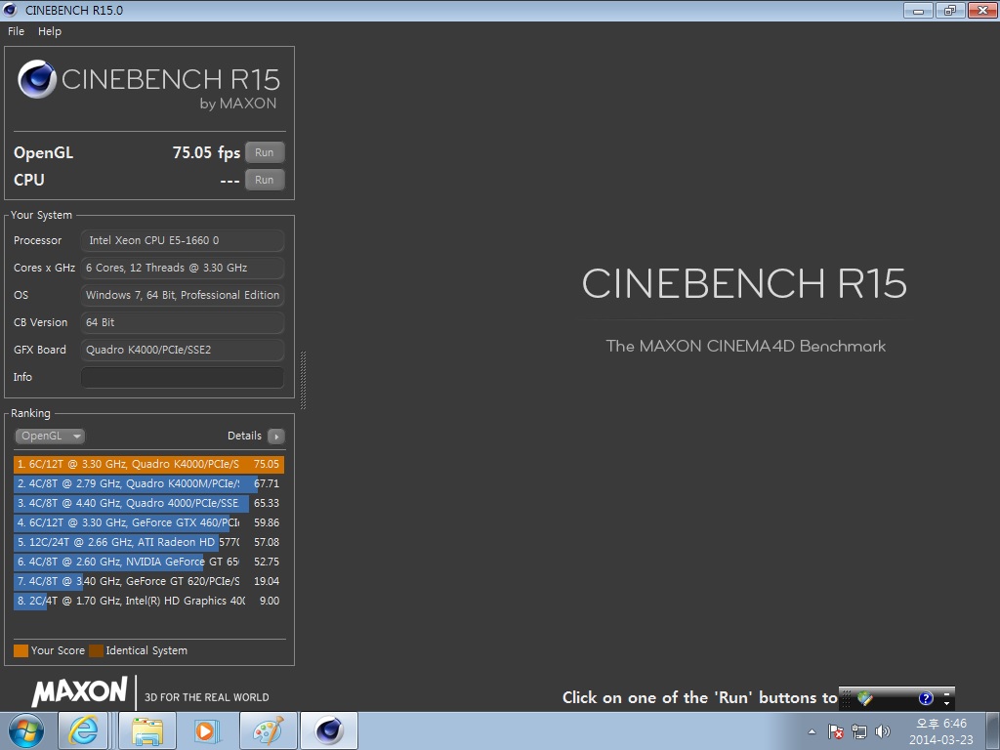Click the panel splitter grip handle

pos(303,380)
